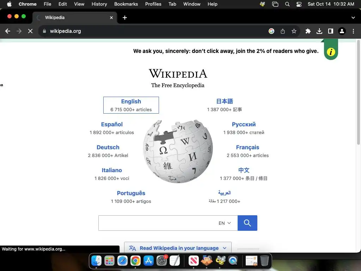This screenshot has height=271, width=361.
Task: Open the Bookmarks menu
Action: coord(126,4)
